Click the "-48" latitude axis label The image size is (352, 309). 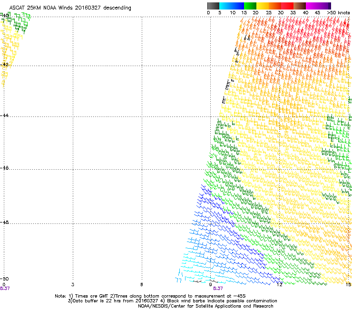(x=4, y=222)
